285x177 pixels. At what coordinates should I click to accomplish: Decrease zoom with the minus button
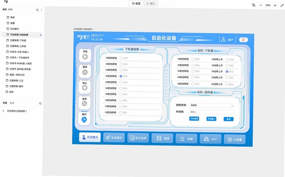(261, 5)
